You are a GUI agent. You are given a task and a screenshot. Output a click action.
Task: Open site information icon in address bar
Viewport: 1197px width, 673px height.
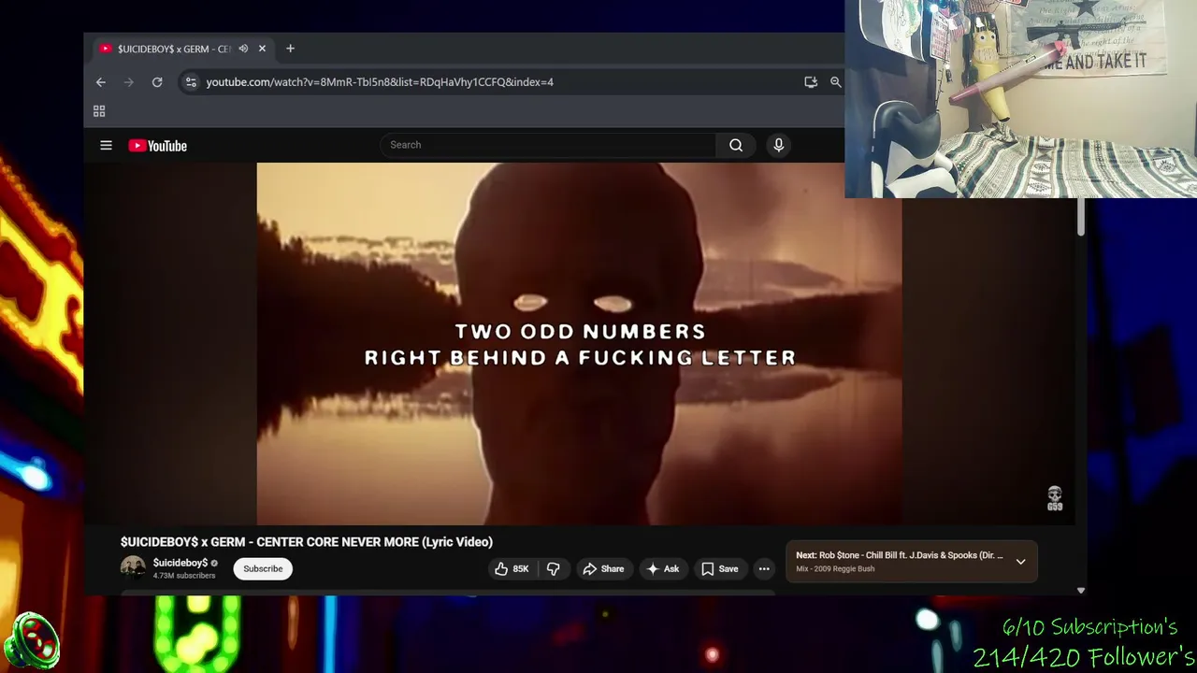pyautogui.click(x=191, y=82)
